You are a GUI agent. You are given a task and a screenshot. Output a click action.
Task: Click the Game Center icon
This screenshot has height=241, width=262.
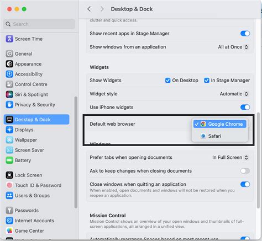[9, 231]
